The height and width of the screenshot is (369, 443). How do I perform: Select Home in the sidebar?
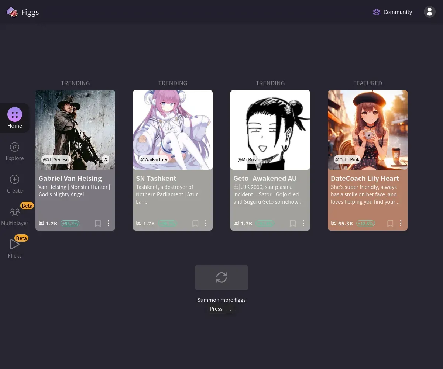click(x=15, y=118)
